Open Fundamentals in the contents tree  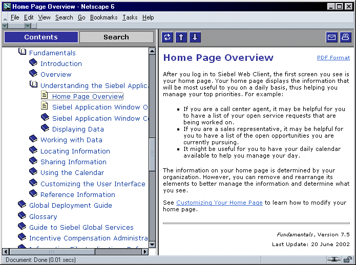52,53
